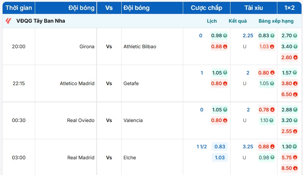Select the 3.20 draw odds for Oviedo–Valencia
303x175 pixels.
pos(287,121)
